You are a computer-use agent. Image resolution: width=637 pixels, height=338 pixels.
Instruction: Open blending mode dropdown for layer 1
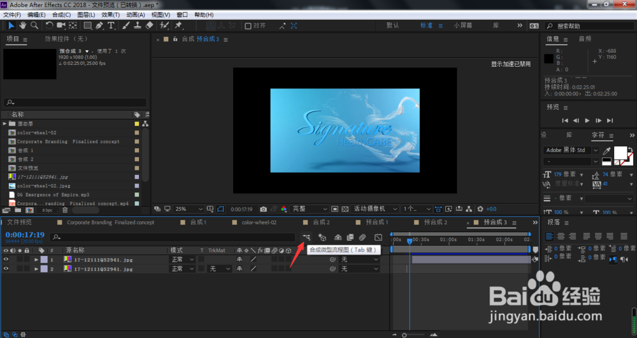pyautogui.click(x=182, y=259)
